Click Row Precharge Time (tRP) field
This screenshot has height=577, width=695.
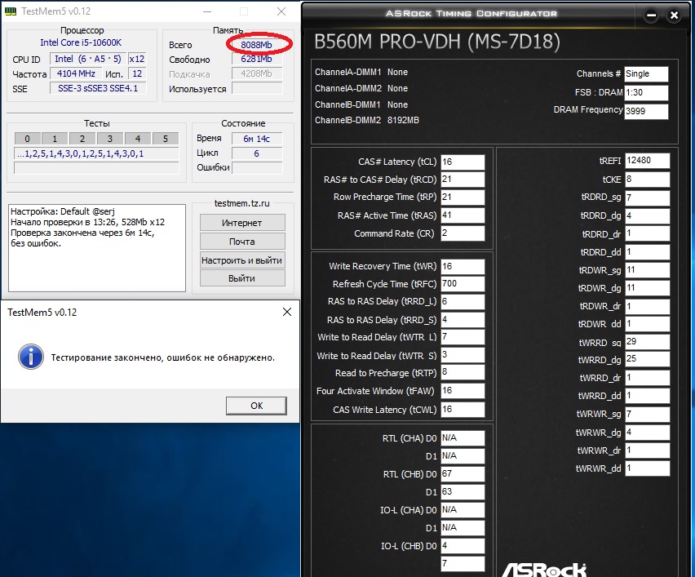coord(463,197)
